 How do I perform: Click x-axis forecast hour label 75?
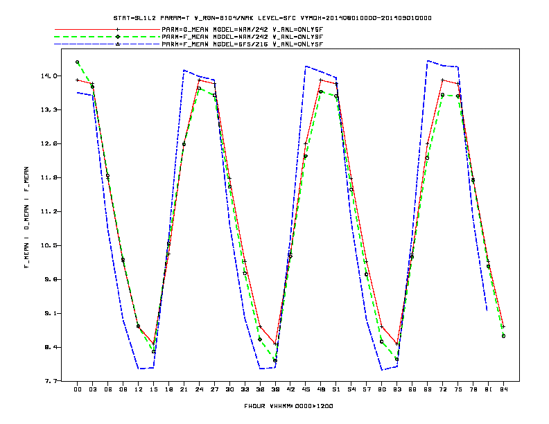pos(458,389)
